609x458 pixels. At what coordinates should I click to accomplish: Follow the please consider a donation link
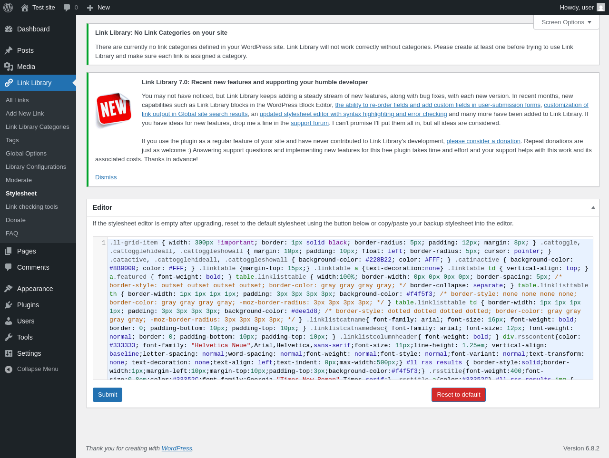click(x=483, y=141)
